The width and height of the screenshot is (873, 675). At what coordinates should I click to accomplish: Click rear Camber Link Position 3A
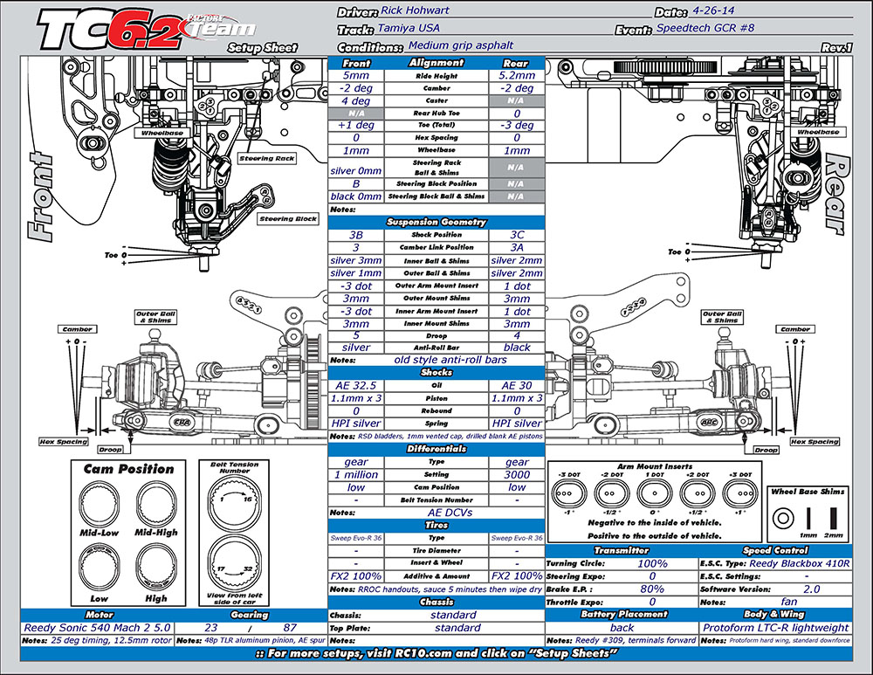coord(517,247)
